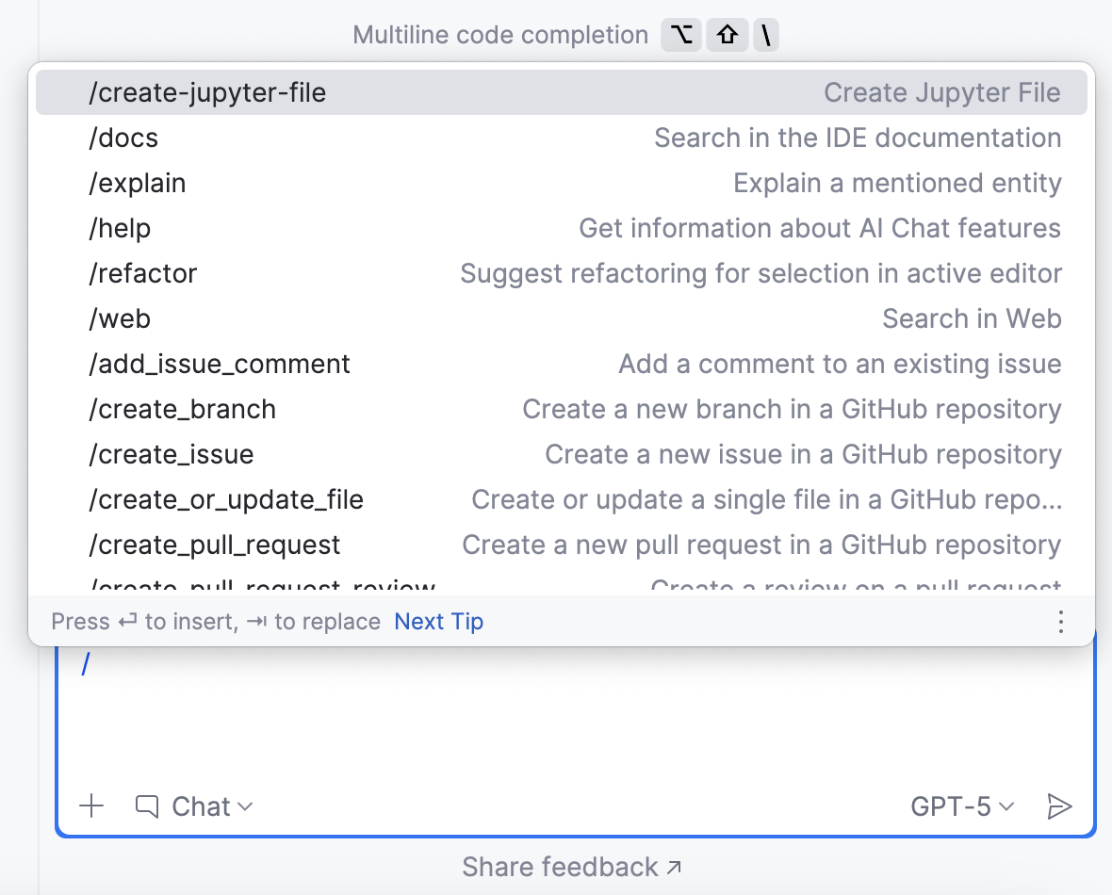
Task: Select the /create_or_update_file command
Action: [x=226, y=499]
